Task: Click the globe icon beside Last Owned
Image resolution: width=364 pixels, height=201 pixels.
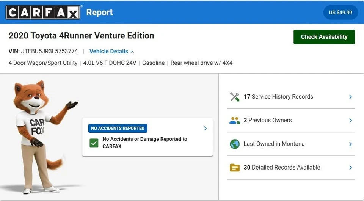Action: coord(235,144)
